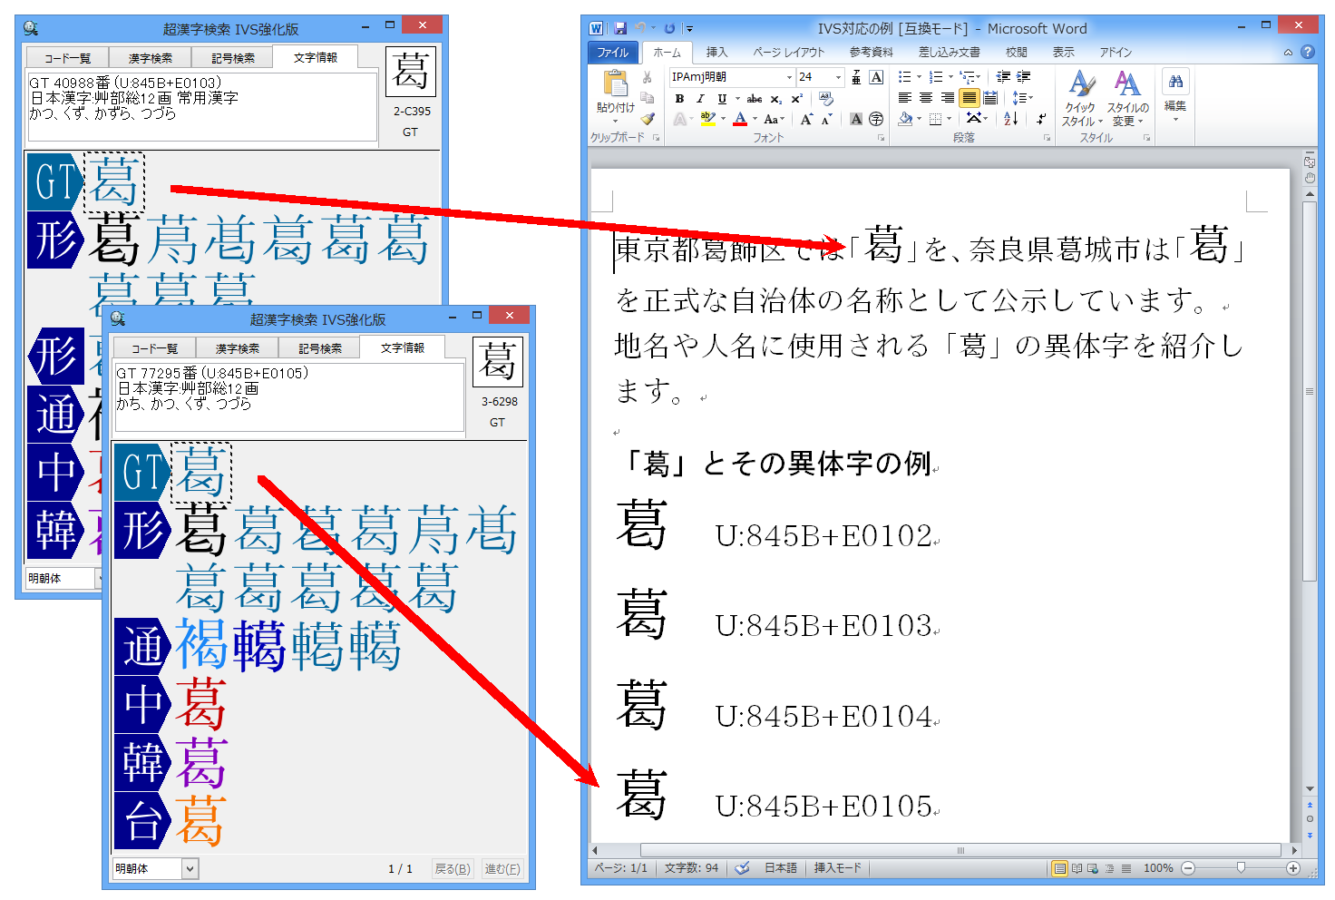This screenshot has width=1335, height=900.
Task: Click the Format Painter brush icon
Action: pyautogui.click(x=647, y=119)
